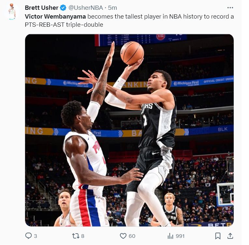This screenshot has width=249, height=245.
Task: Click the blue verified badge
Action: click(63, 7)
